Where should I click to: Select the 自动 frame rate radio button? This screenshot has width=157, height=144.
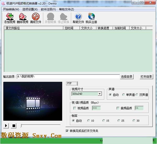click(73, 121)
